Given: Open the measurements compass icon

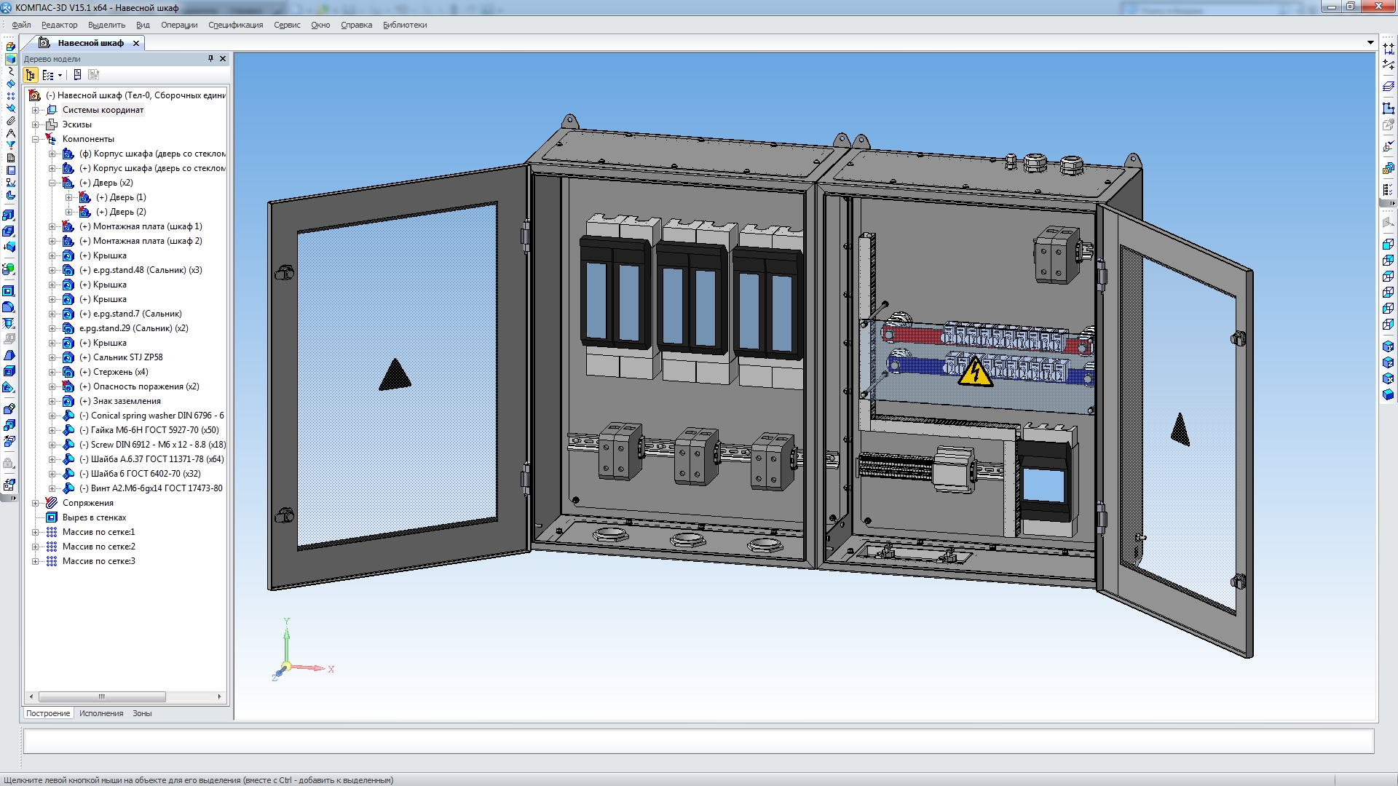Looking at the screenshot, I should click(10, 133).
